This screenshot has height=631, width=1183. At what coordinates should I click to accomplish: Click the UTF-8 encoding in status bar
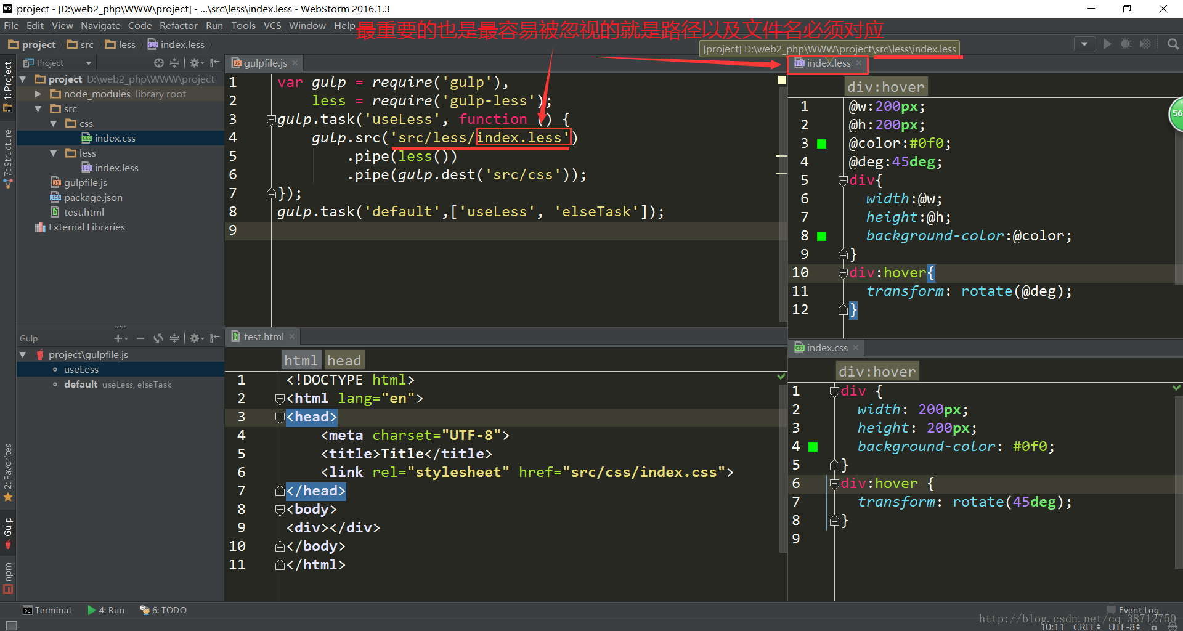tap(1124, 626)
